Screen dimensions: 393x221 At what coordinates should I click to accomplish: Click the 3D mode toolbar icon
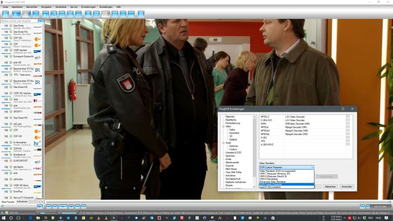[x=79, y=14]
